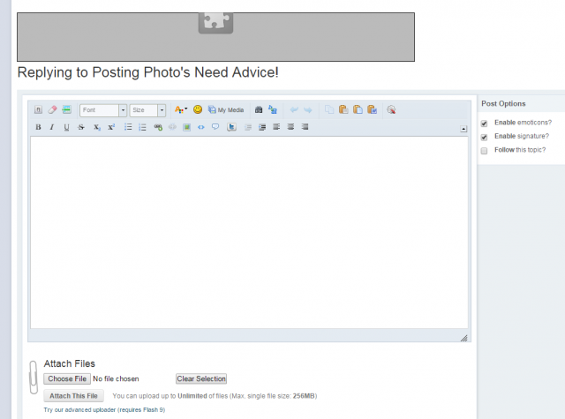The width and height of the screenshot is (565, 419).
Task: Apply strikethrough formatting
Action: [81, 127]
